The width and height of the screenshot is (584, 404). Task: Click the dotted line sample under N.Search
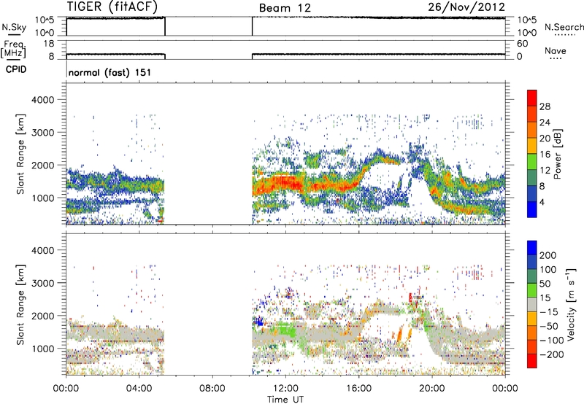tap(565, 35)
